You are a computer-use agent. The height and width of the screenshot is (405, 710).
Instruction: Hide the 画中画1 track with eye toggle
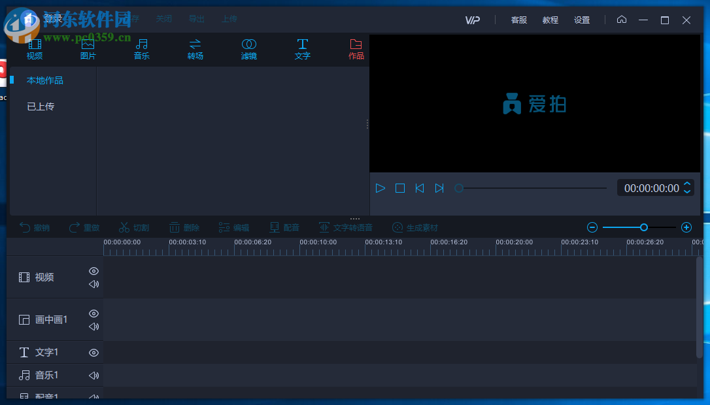pos(93,313)
